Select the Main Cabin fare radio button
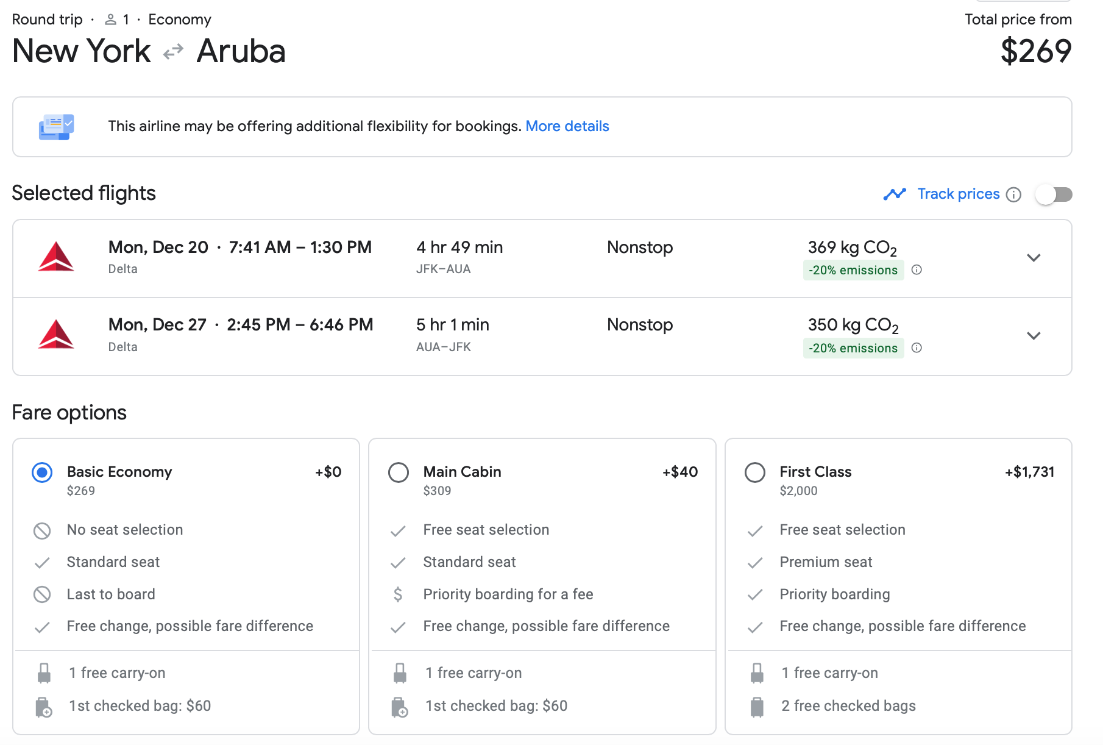This screenshot has width=1103, height=745. tap(399, 472)
